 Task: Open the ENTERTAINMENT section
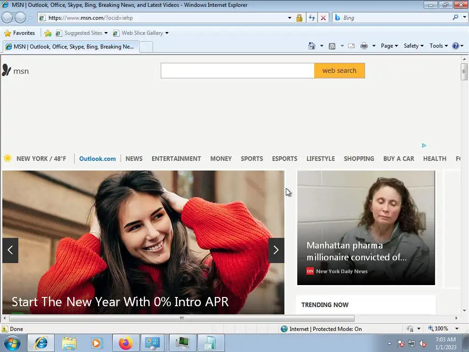point(176,159)
